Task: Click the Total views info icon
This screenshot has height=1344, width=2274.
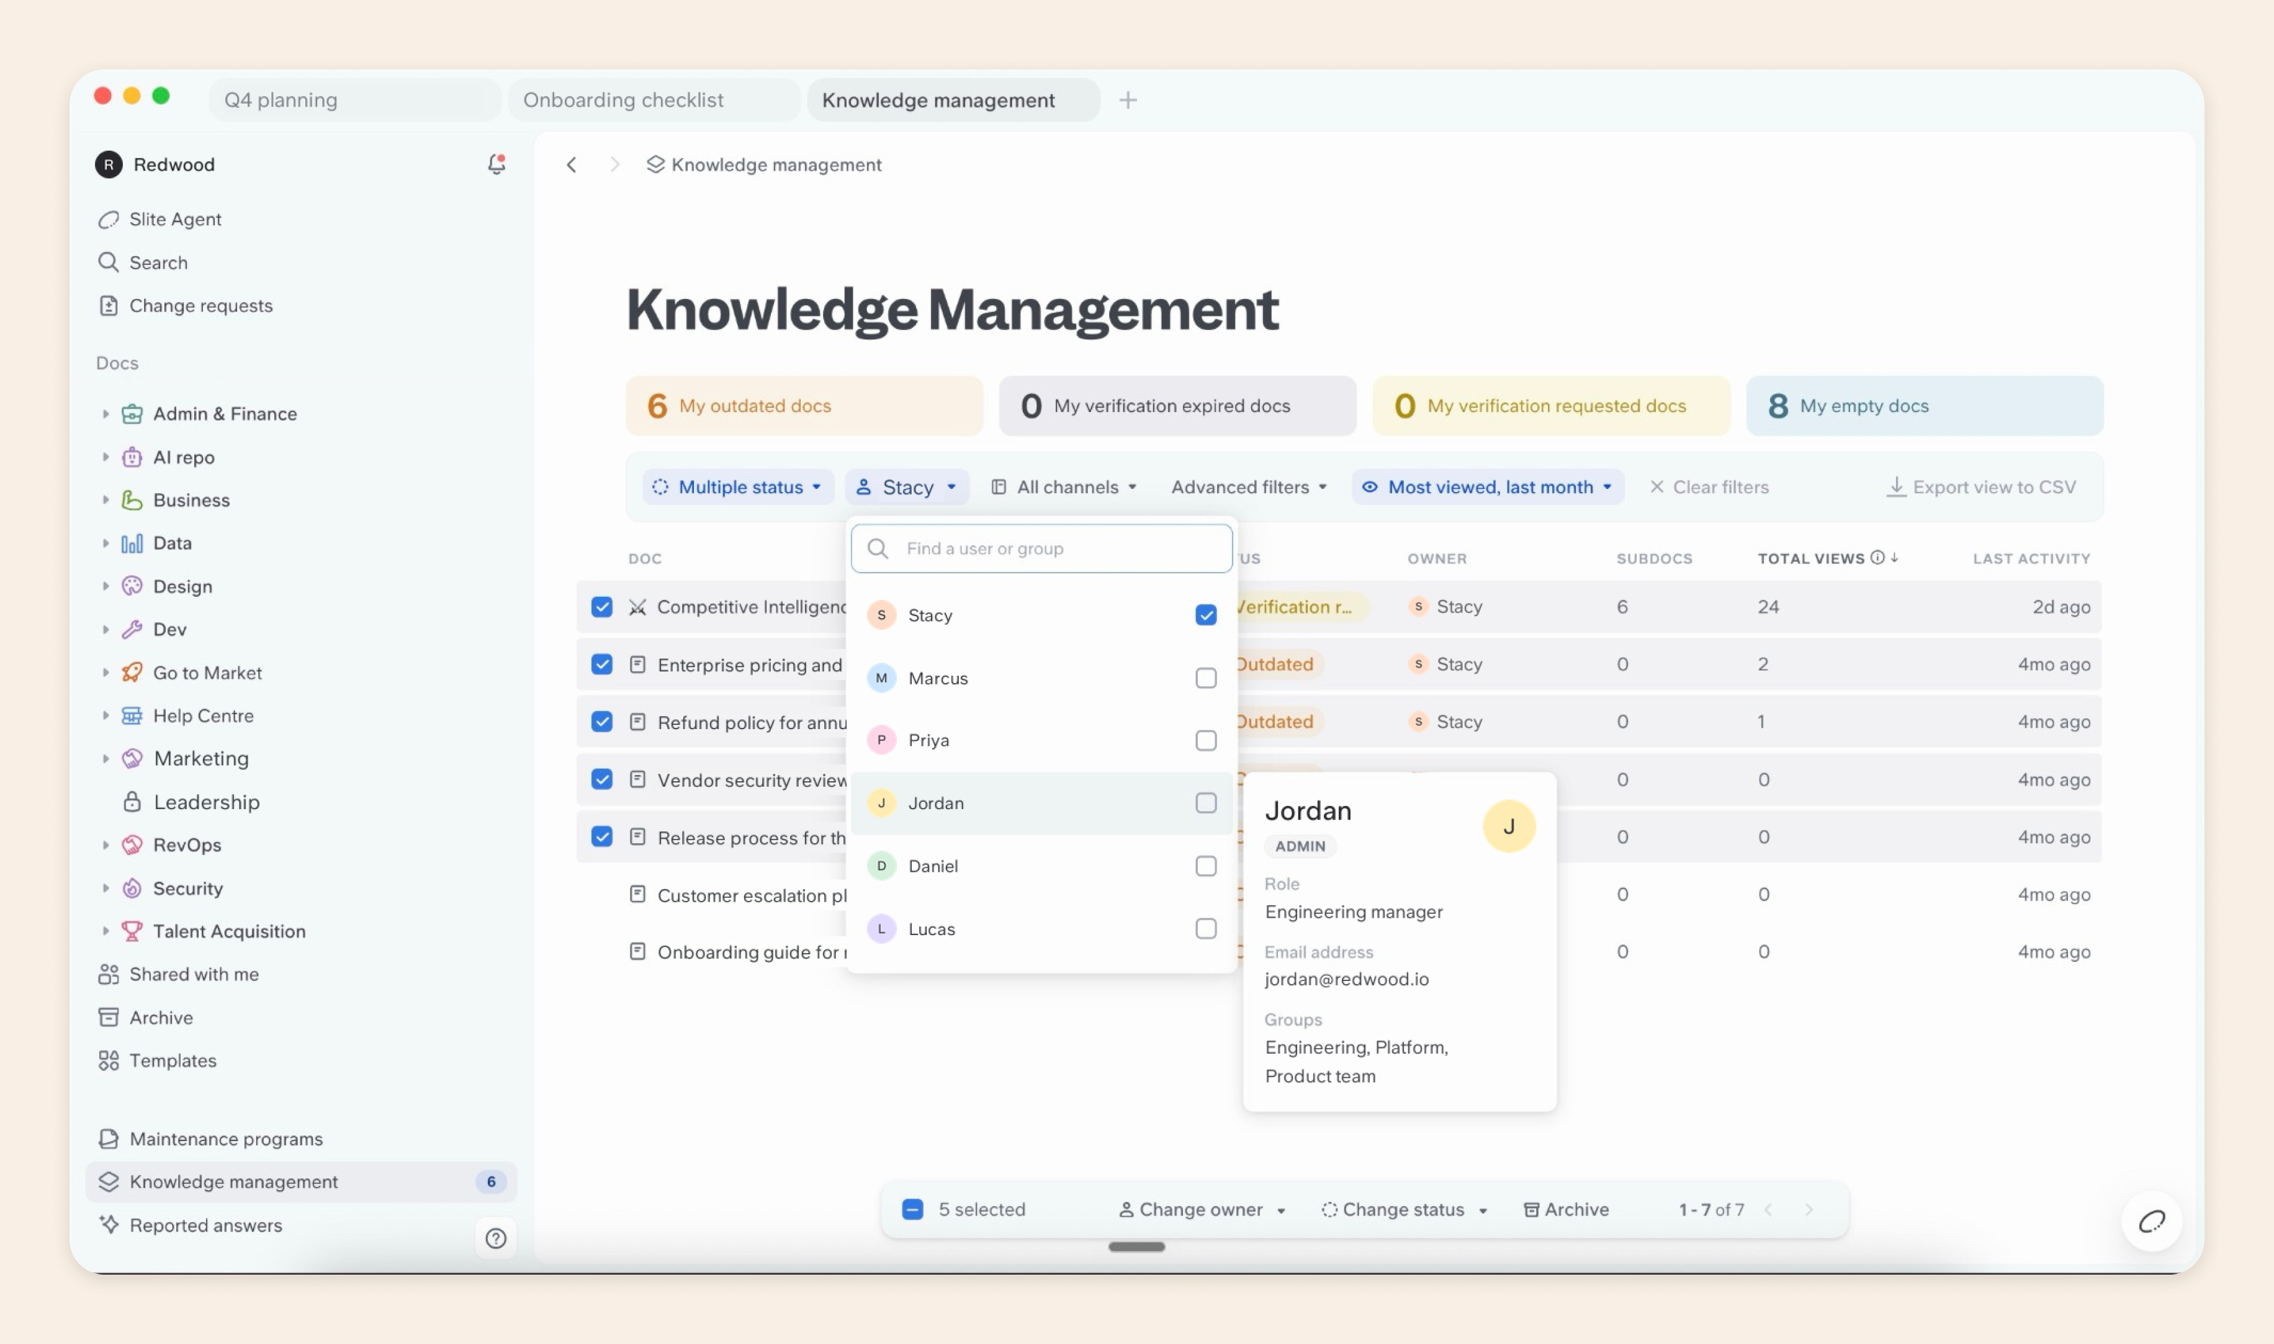Action: pyautogui.click(x=1877, y=558)
